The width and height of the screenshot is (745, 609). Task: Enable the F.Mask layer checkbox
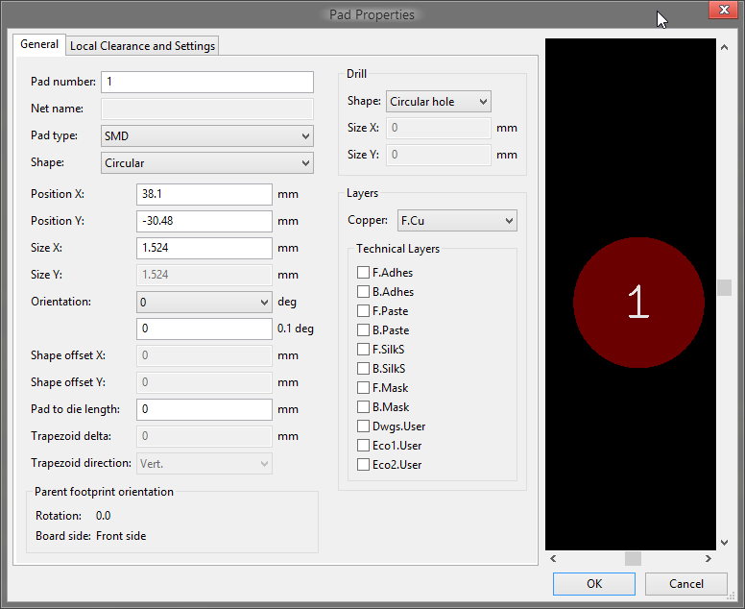click(363, 387)
